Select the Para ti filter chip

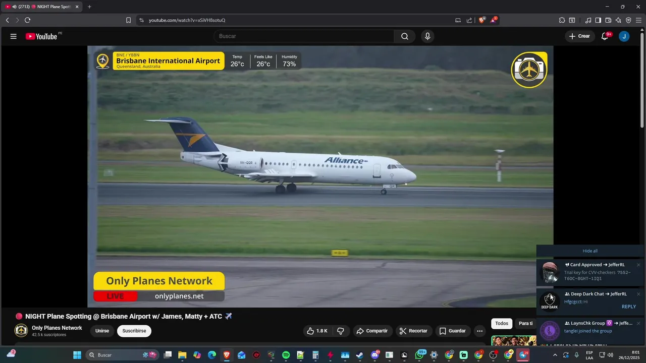(525, 323)
